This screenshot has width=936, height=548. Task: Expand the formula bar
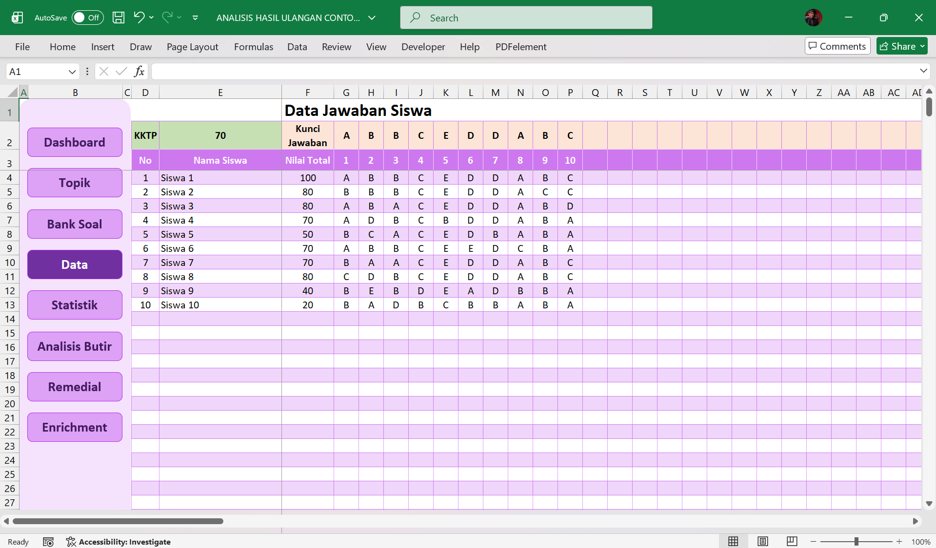923,71
